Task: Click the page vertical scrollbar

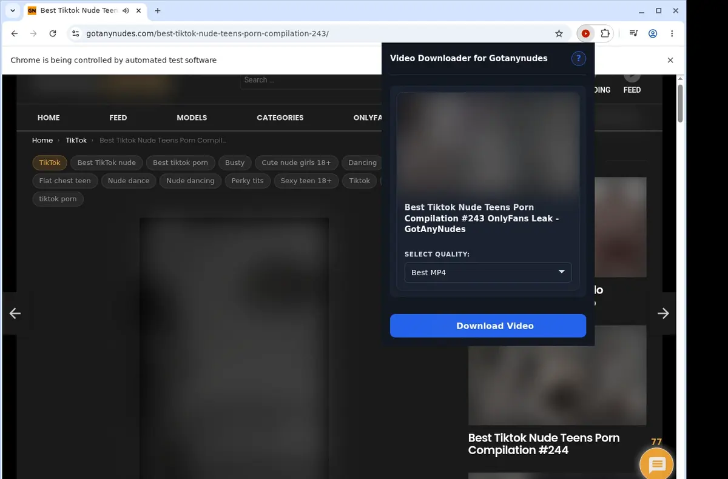Action: point(680,103)
